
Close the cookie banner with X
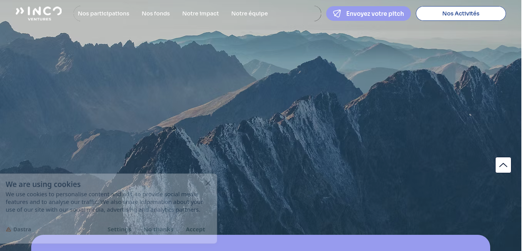[208, 183]
